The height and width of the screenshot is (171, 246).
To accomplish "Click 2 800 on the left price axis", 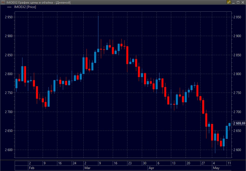I will click(9, 74).
